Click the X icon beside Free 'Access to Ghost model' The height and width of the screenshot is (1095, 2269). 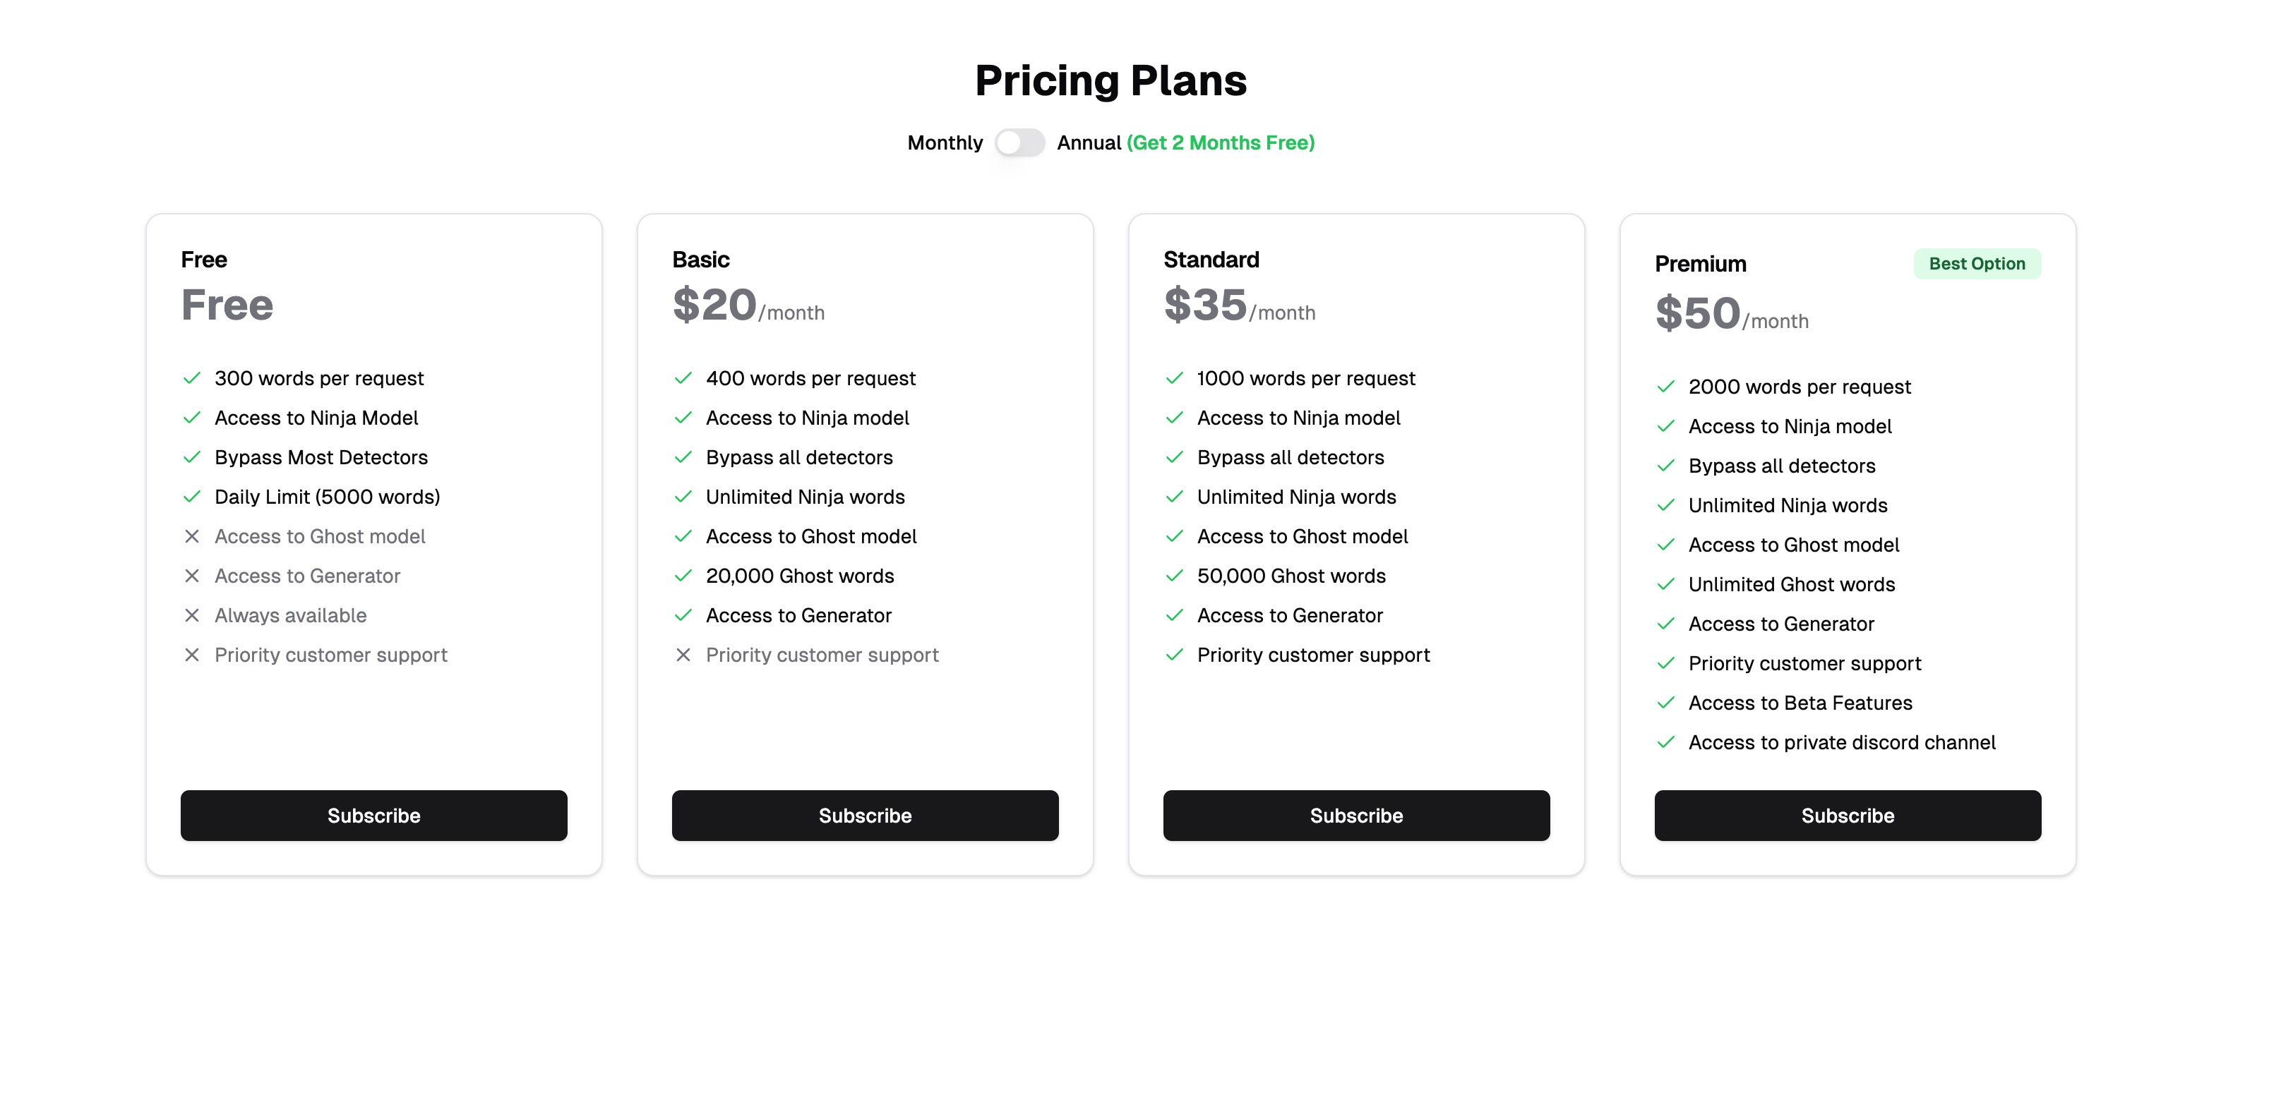coord(191,536)
